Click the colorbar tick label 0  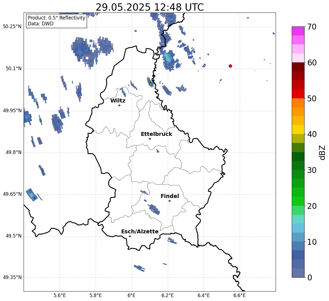click(310, 277)
